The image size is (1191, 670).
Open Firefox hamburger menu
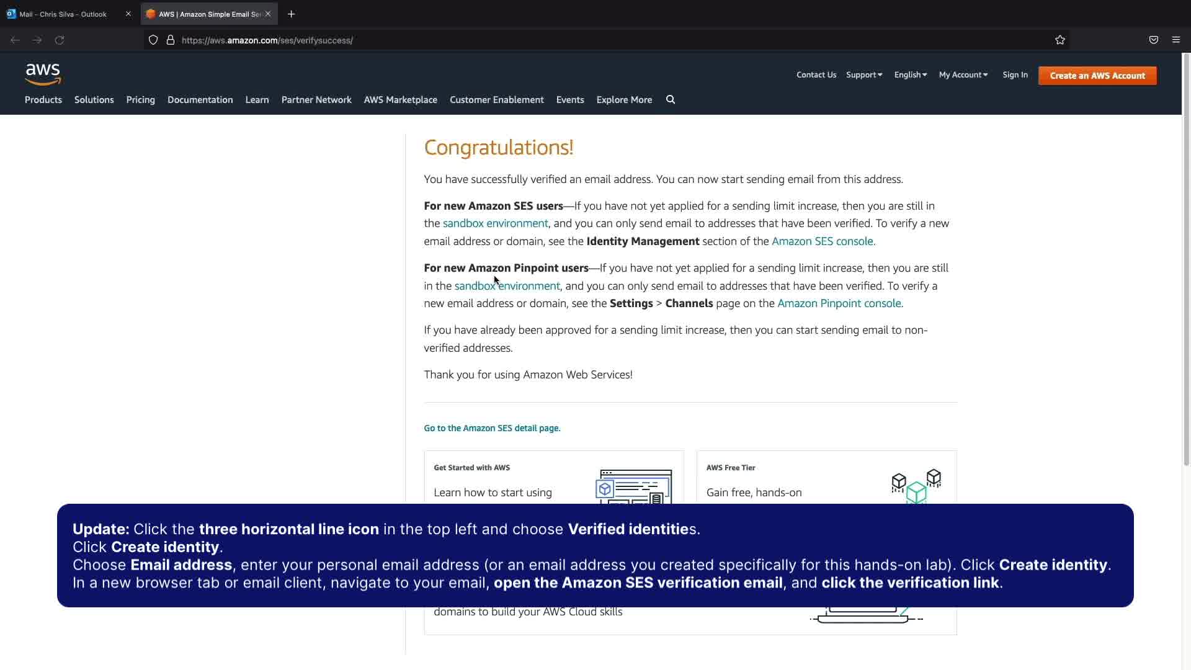click(1176, 40)
